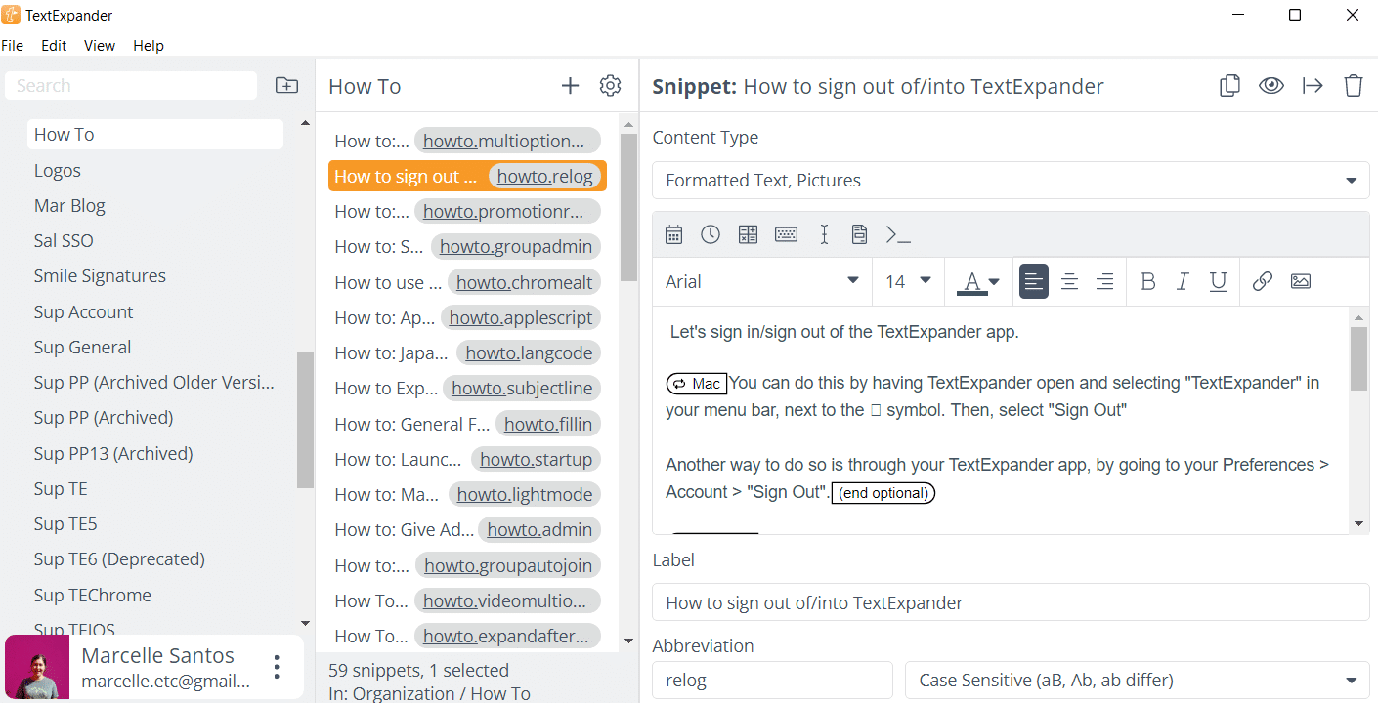Open How To group settings gear

(610, 86)
